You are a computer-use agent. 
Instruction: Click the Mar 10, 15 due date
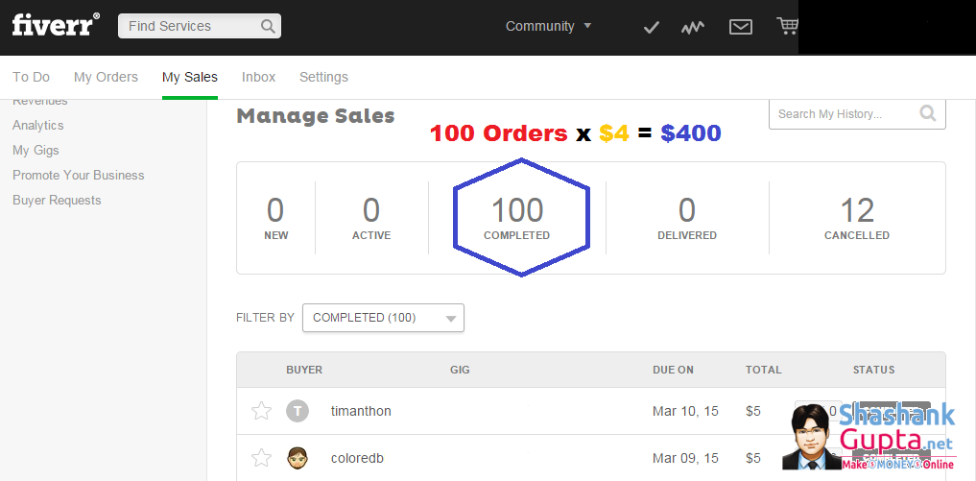(x=685, y=411)
